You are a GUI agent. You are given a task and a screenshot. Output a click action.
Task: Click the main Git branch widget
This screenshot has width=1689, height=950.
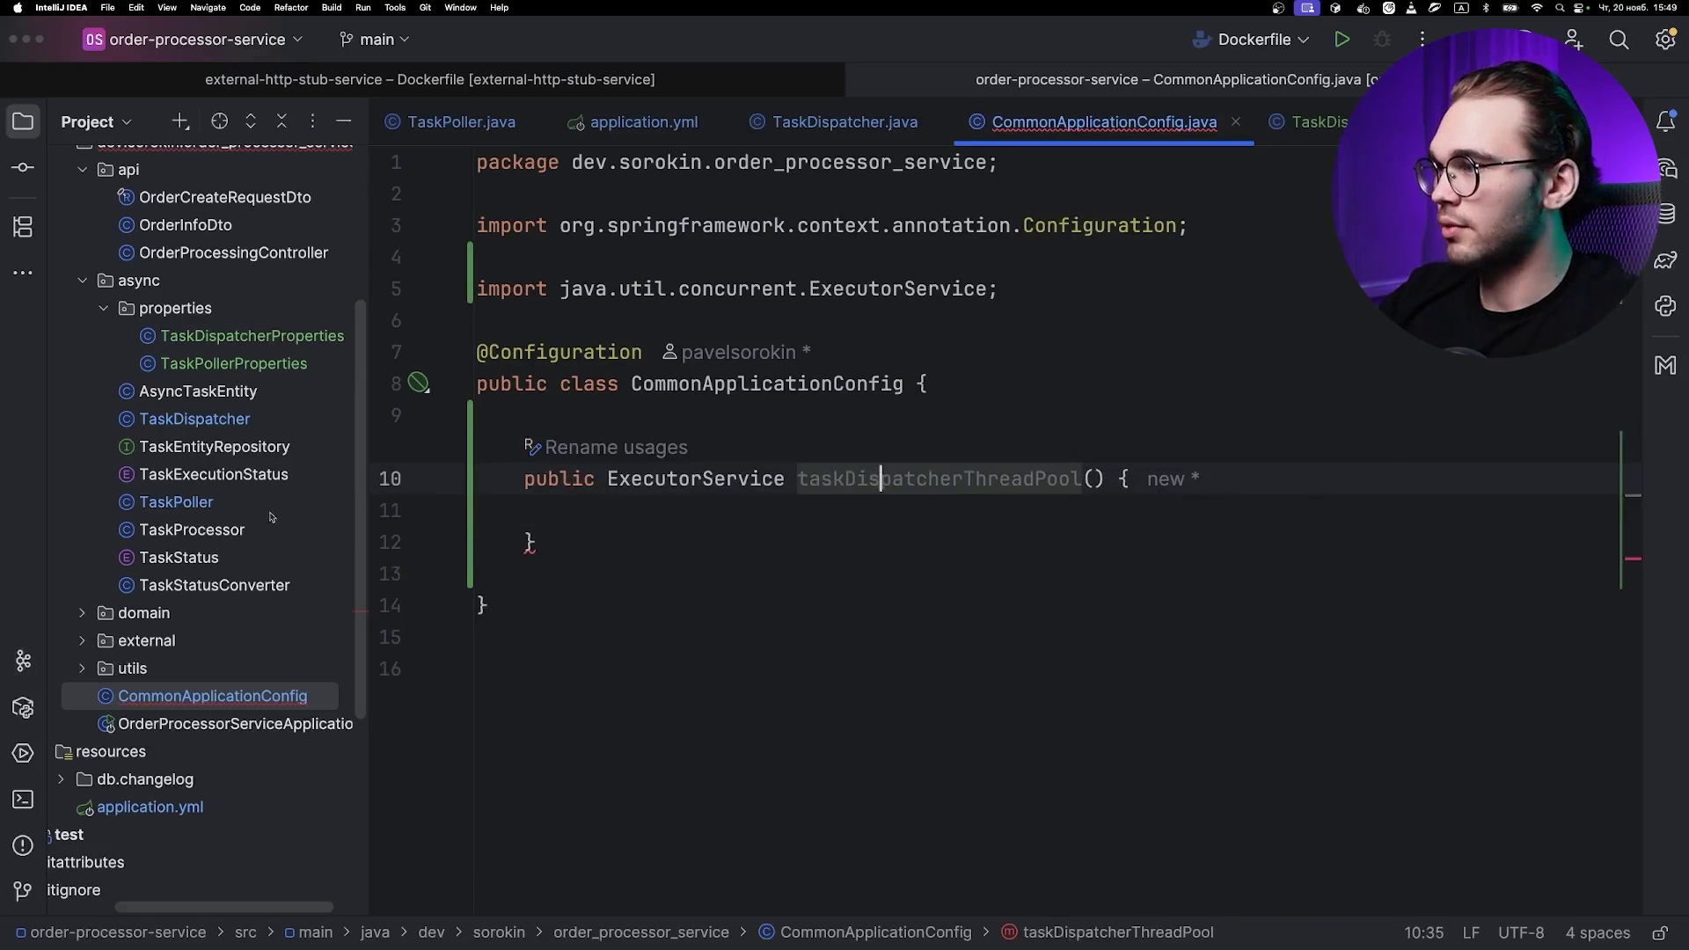tap(376, 40)
